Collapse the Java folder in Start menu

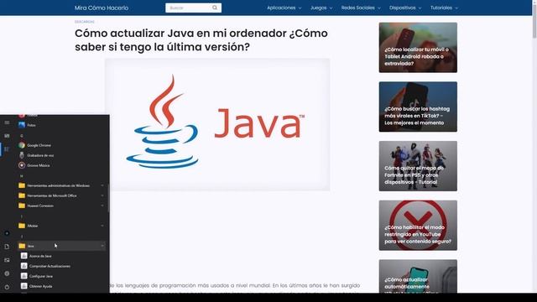click(x=61, y=246)
